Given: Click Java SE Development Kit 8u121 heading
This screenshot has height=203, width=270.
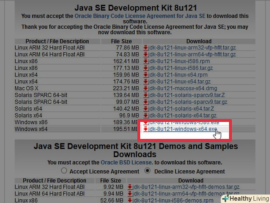Looking at the screenshot, I should (x=136, y=8).
